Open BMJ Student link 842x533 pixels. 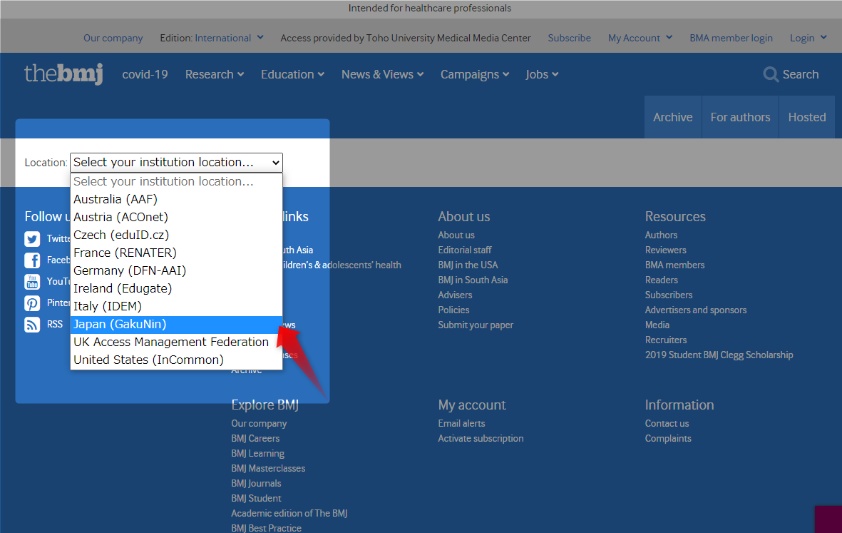(256, 499)
